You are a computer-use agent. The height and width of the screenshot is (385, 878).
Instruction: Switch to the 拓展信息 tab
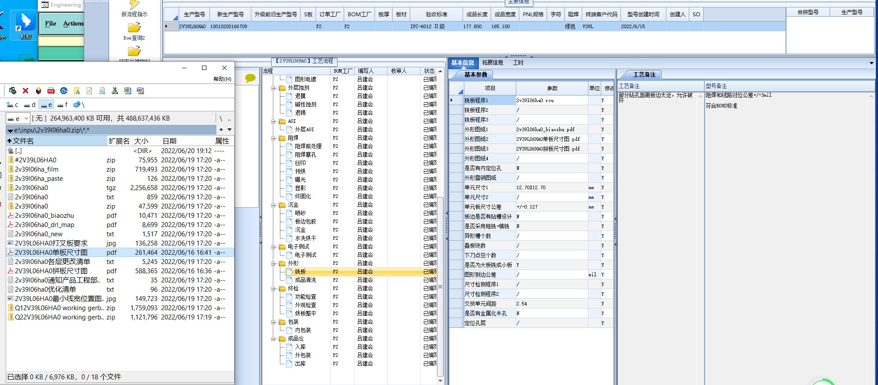492,63
